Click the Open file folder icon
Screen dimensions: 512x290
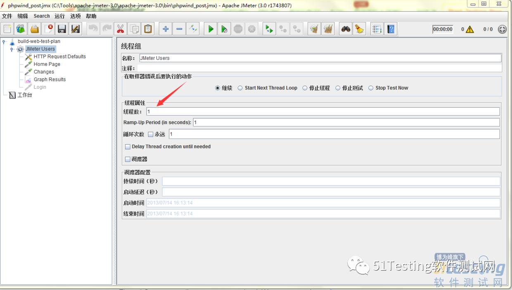coord(35,29)
